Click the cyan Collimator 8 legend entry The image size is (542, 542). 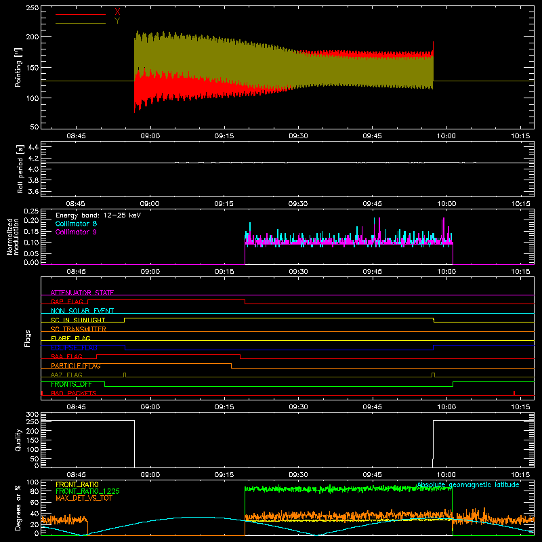76,224
